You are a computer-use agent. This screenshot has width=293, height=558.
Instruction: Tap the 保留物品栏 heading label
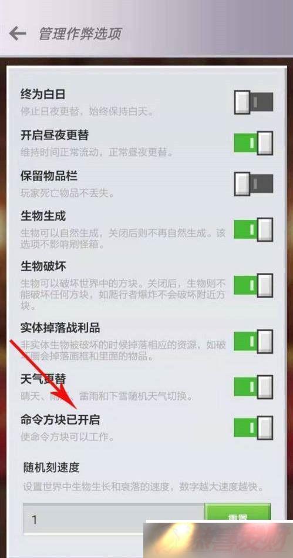click(49, 176)
